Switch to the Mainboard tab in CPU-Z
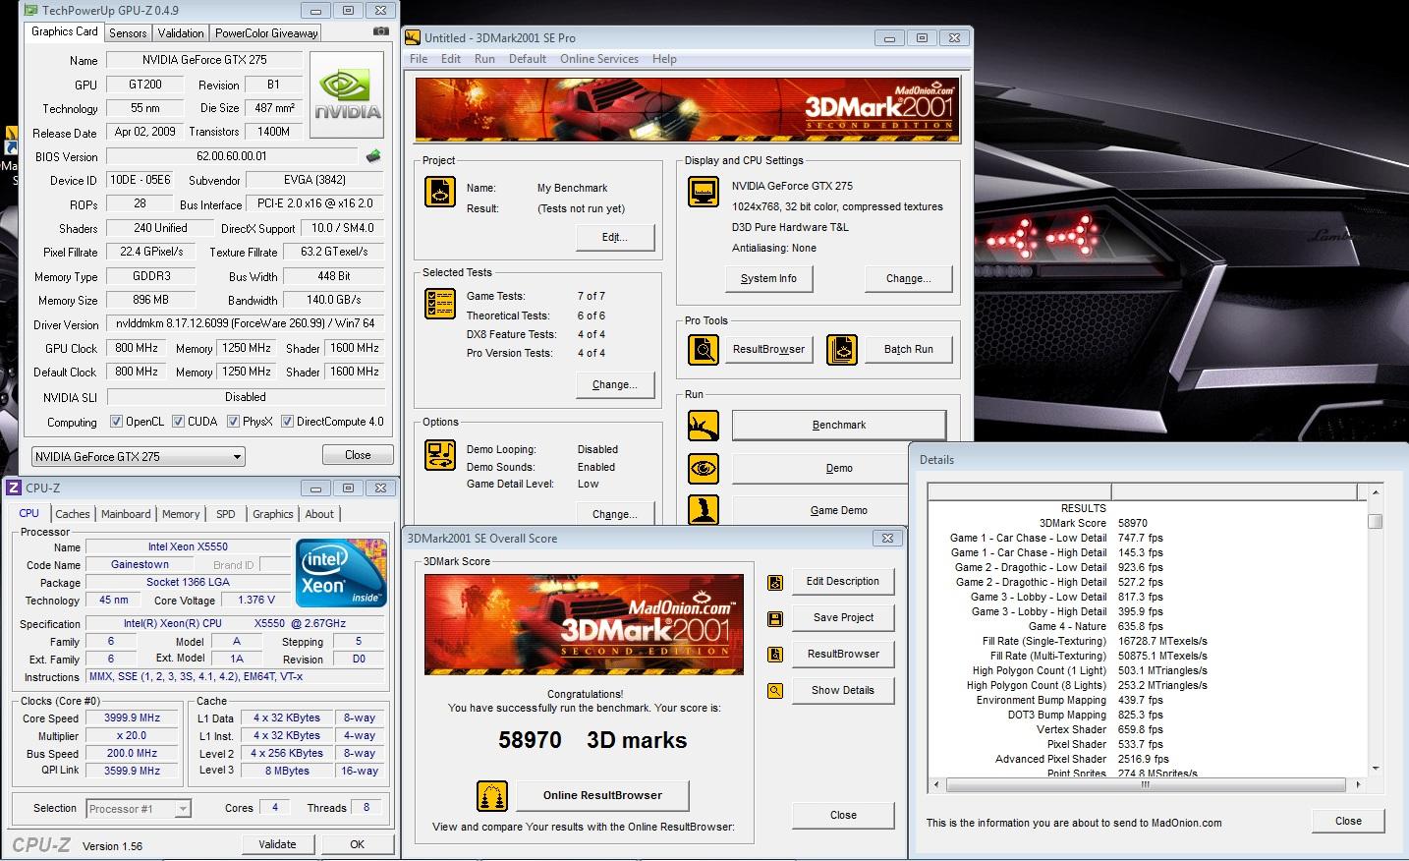Viewport: 1409px width, 861px height. click(126, 514)
